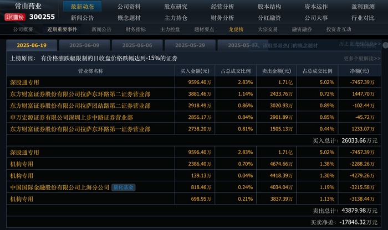
Task: Open the 公司资料 menu
Action: [x=129, y=7]
